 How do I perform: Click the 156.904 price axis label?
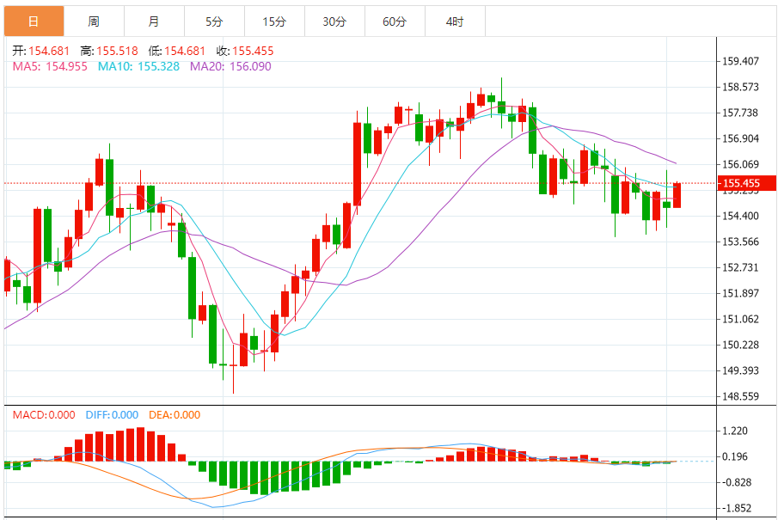[740, 139]
